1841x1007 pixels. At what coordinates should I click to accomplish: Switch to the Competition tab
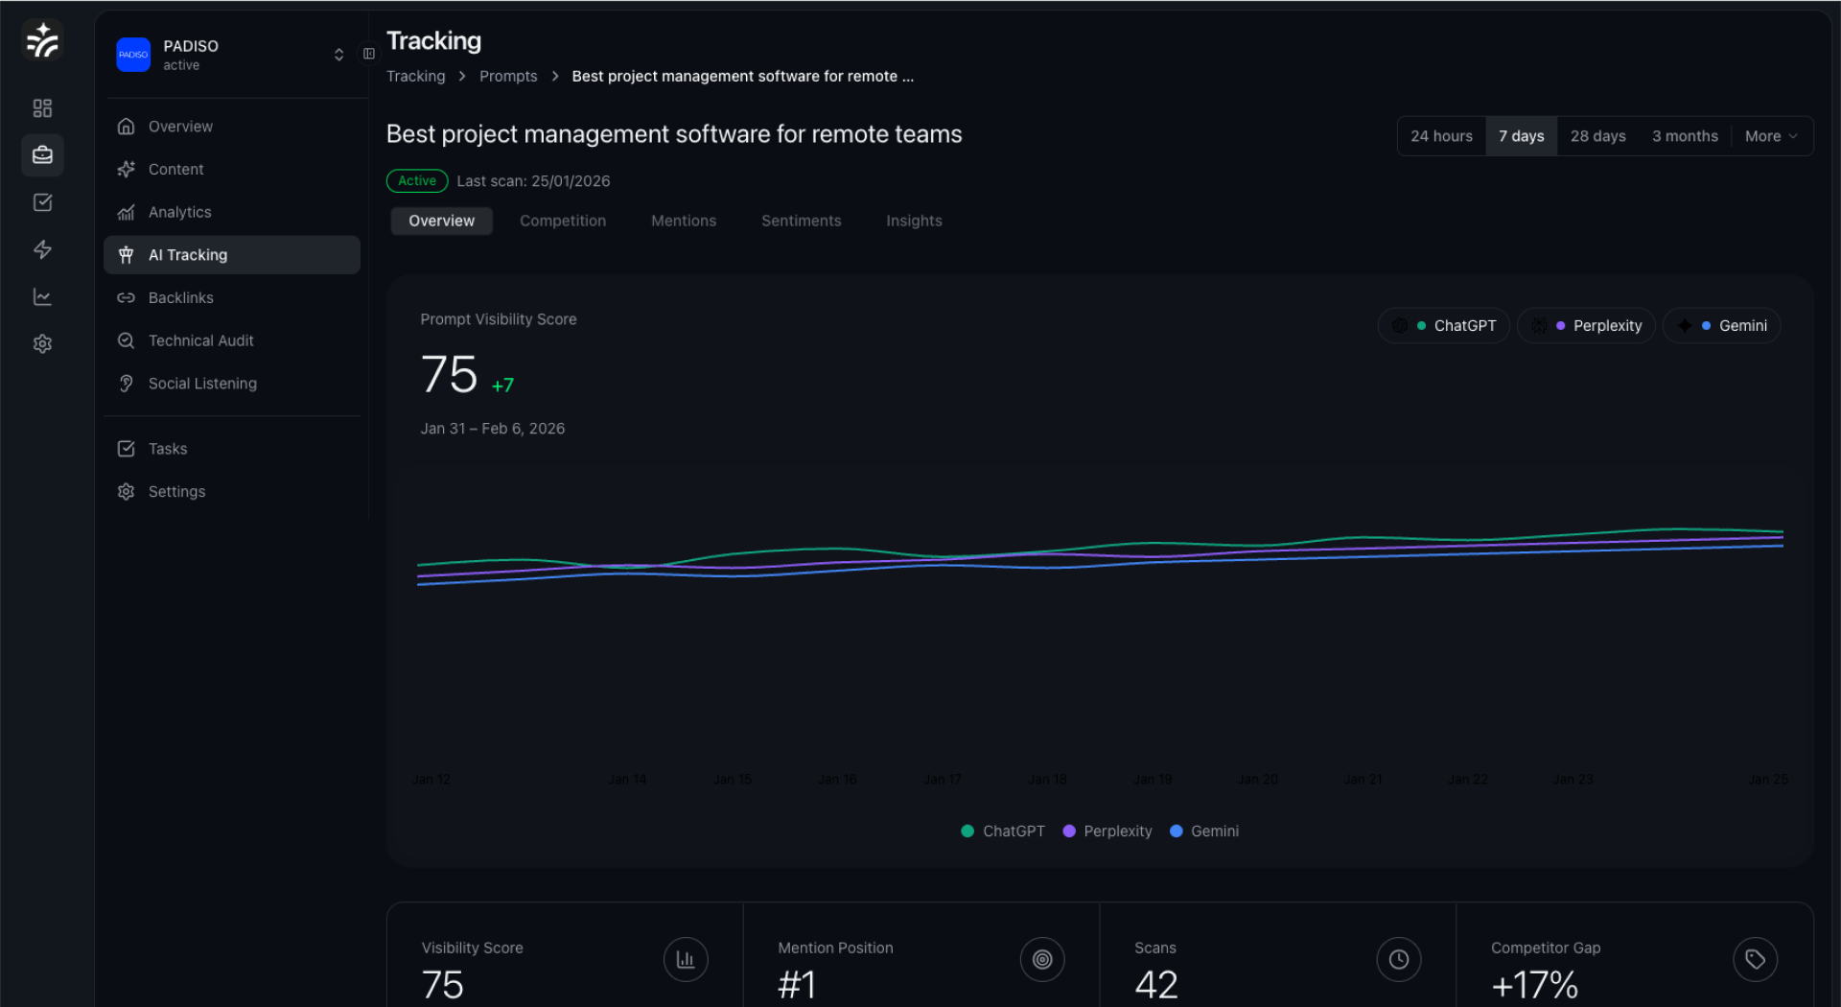click(x=563, y=221)
